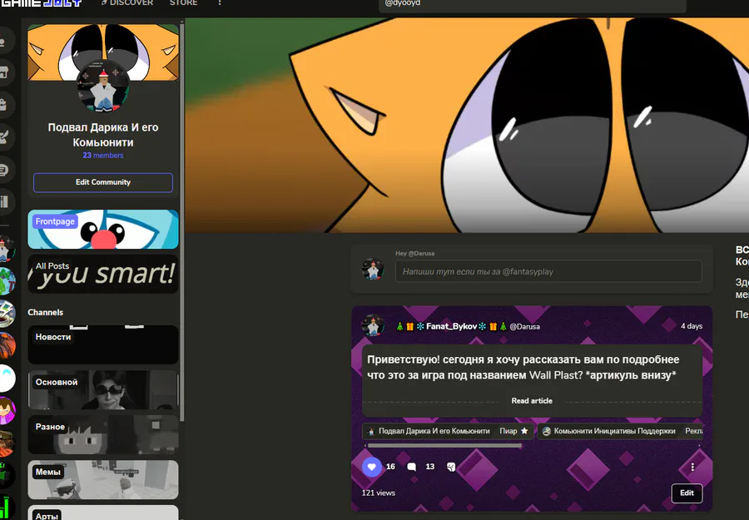The image size is (749, 520).
Task: Click the sticker placement icon on post
Action: coord(451,467)
